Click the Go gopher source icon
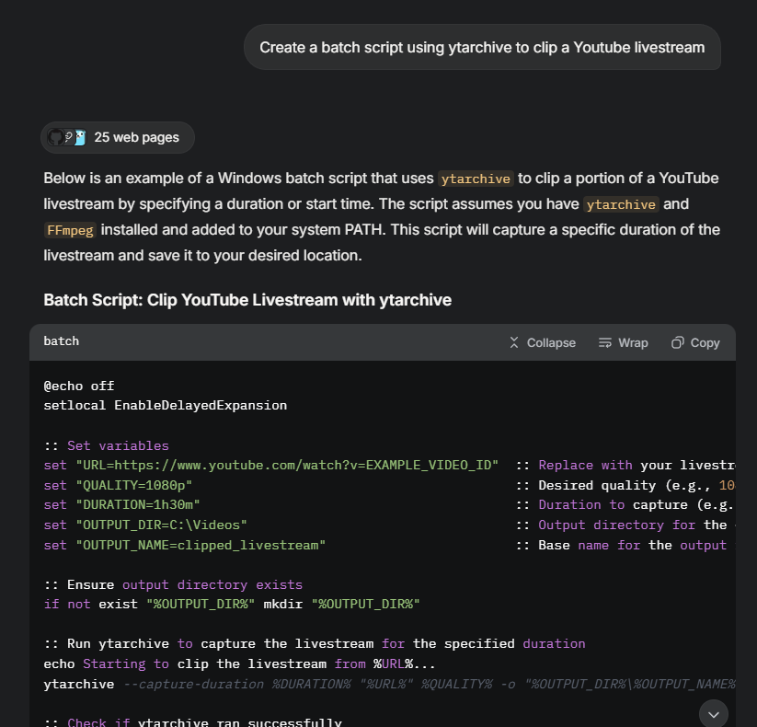 (x=80, y=137)
